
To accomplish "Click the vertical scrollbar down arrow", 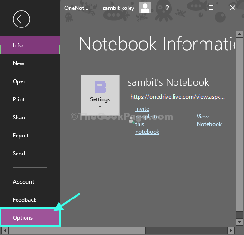I will tap(239, 222).
